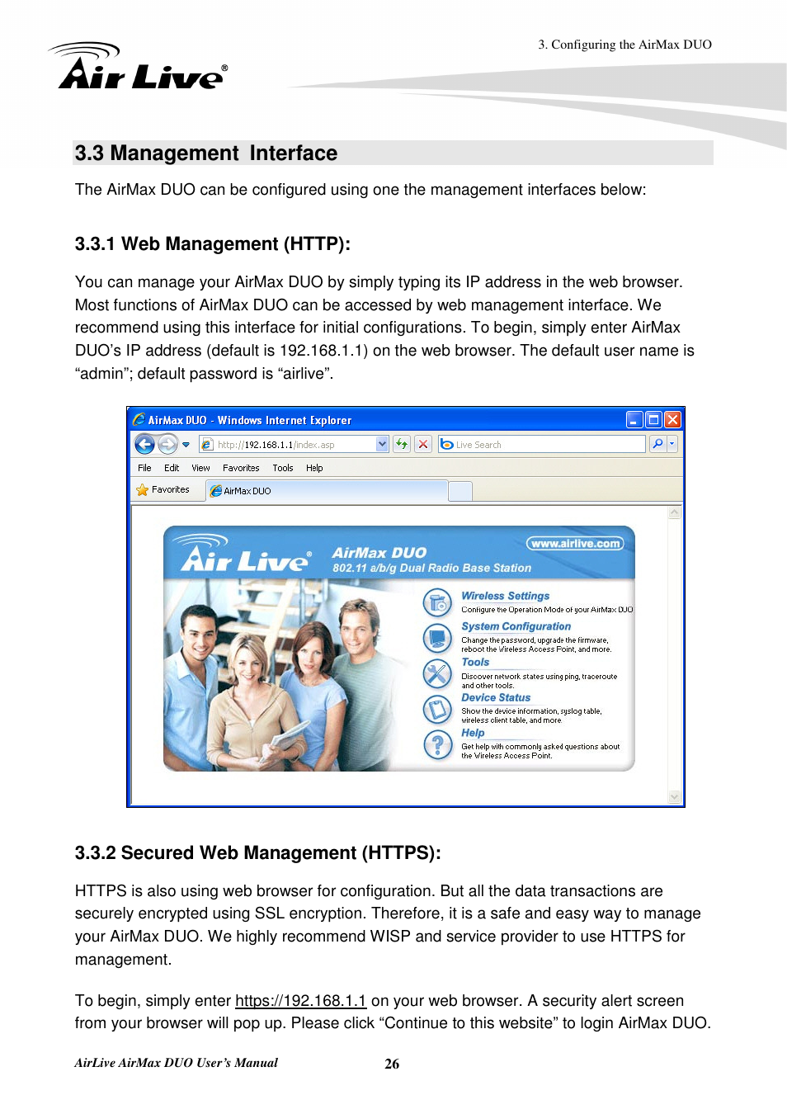The image size is (787, 1114).
Task: Click the Help question mark icon
Action: (437, 745)
